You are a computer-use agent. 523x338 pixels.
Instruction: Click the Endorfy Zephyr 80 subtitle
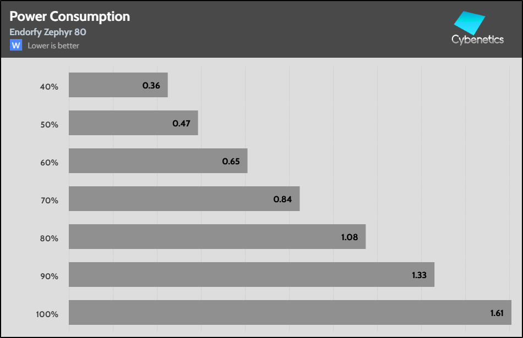tap(48, 32)
